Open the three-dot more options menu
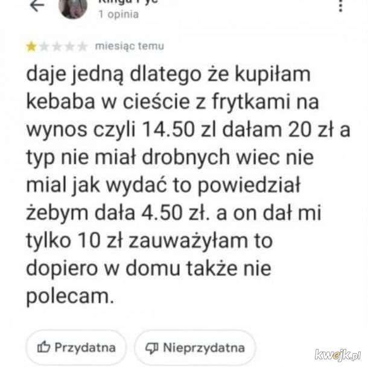 coord(341,5)
